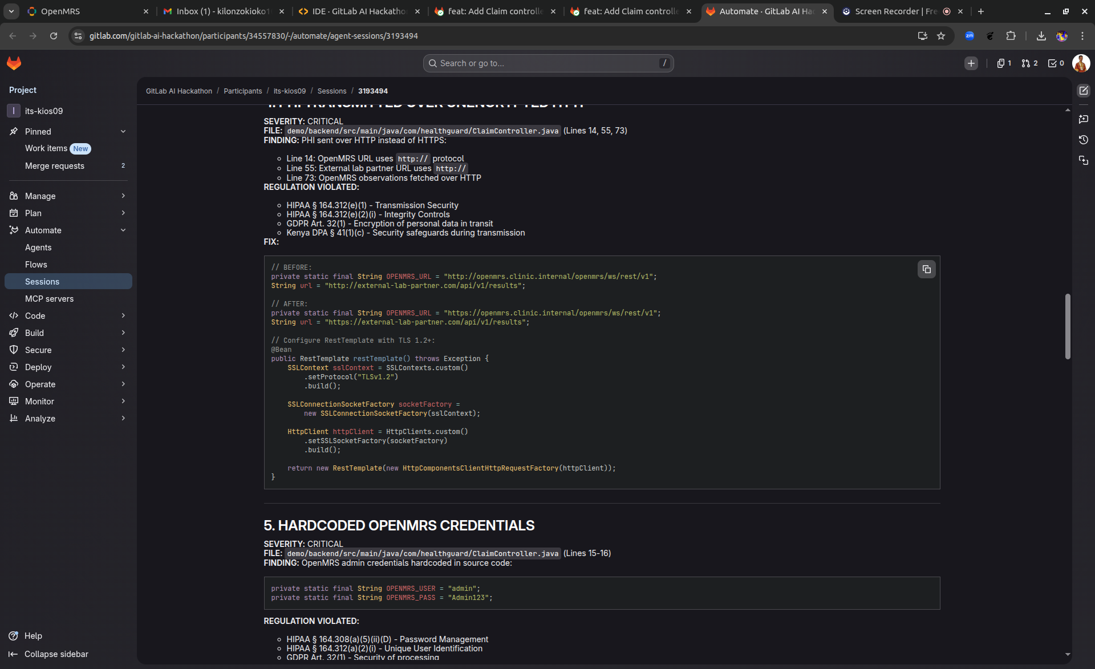Open Participants breadcrumb link

[242, 91]
